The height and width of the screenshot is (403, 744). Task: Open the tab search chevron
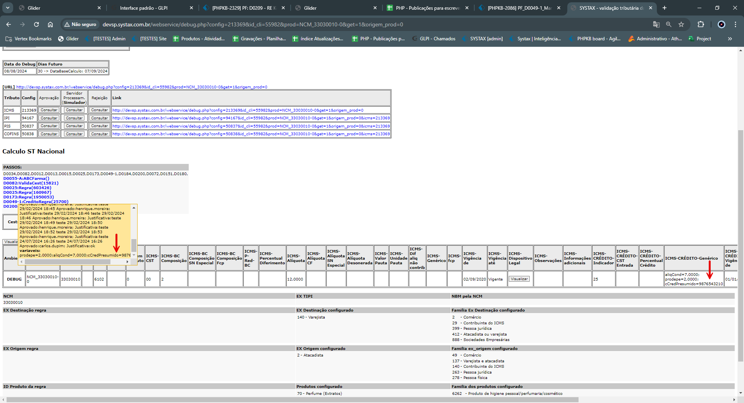click(8, 8)
